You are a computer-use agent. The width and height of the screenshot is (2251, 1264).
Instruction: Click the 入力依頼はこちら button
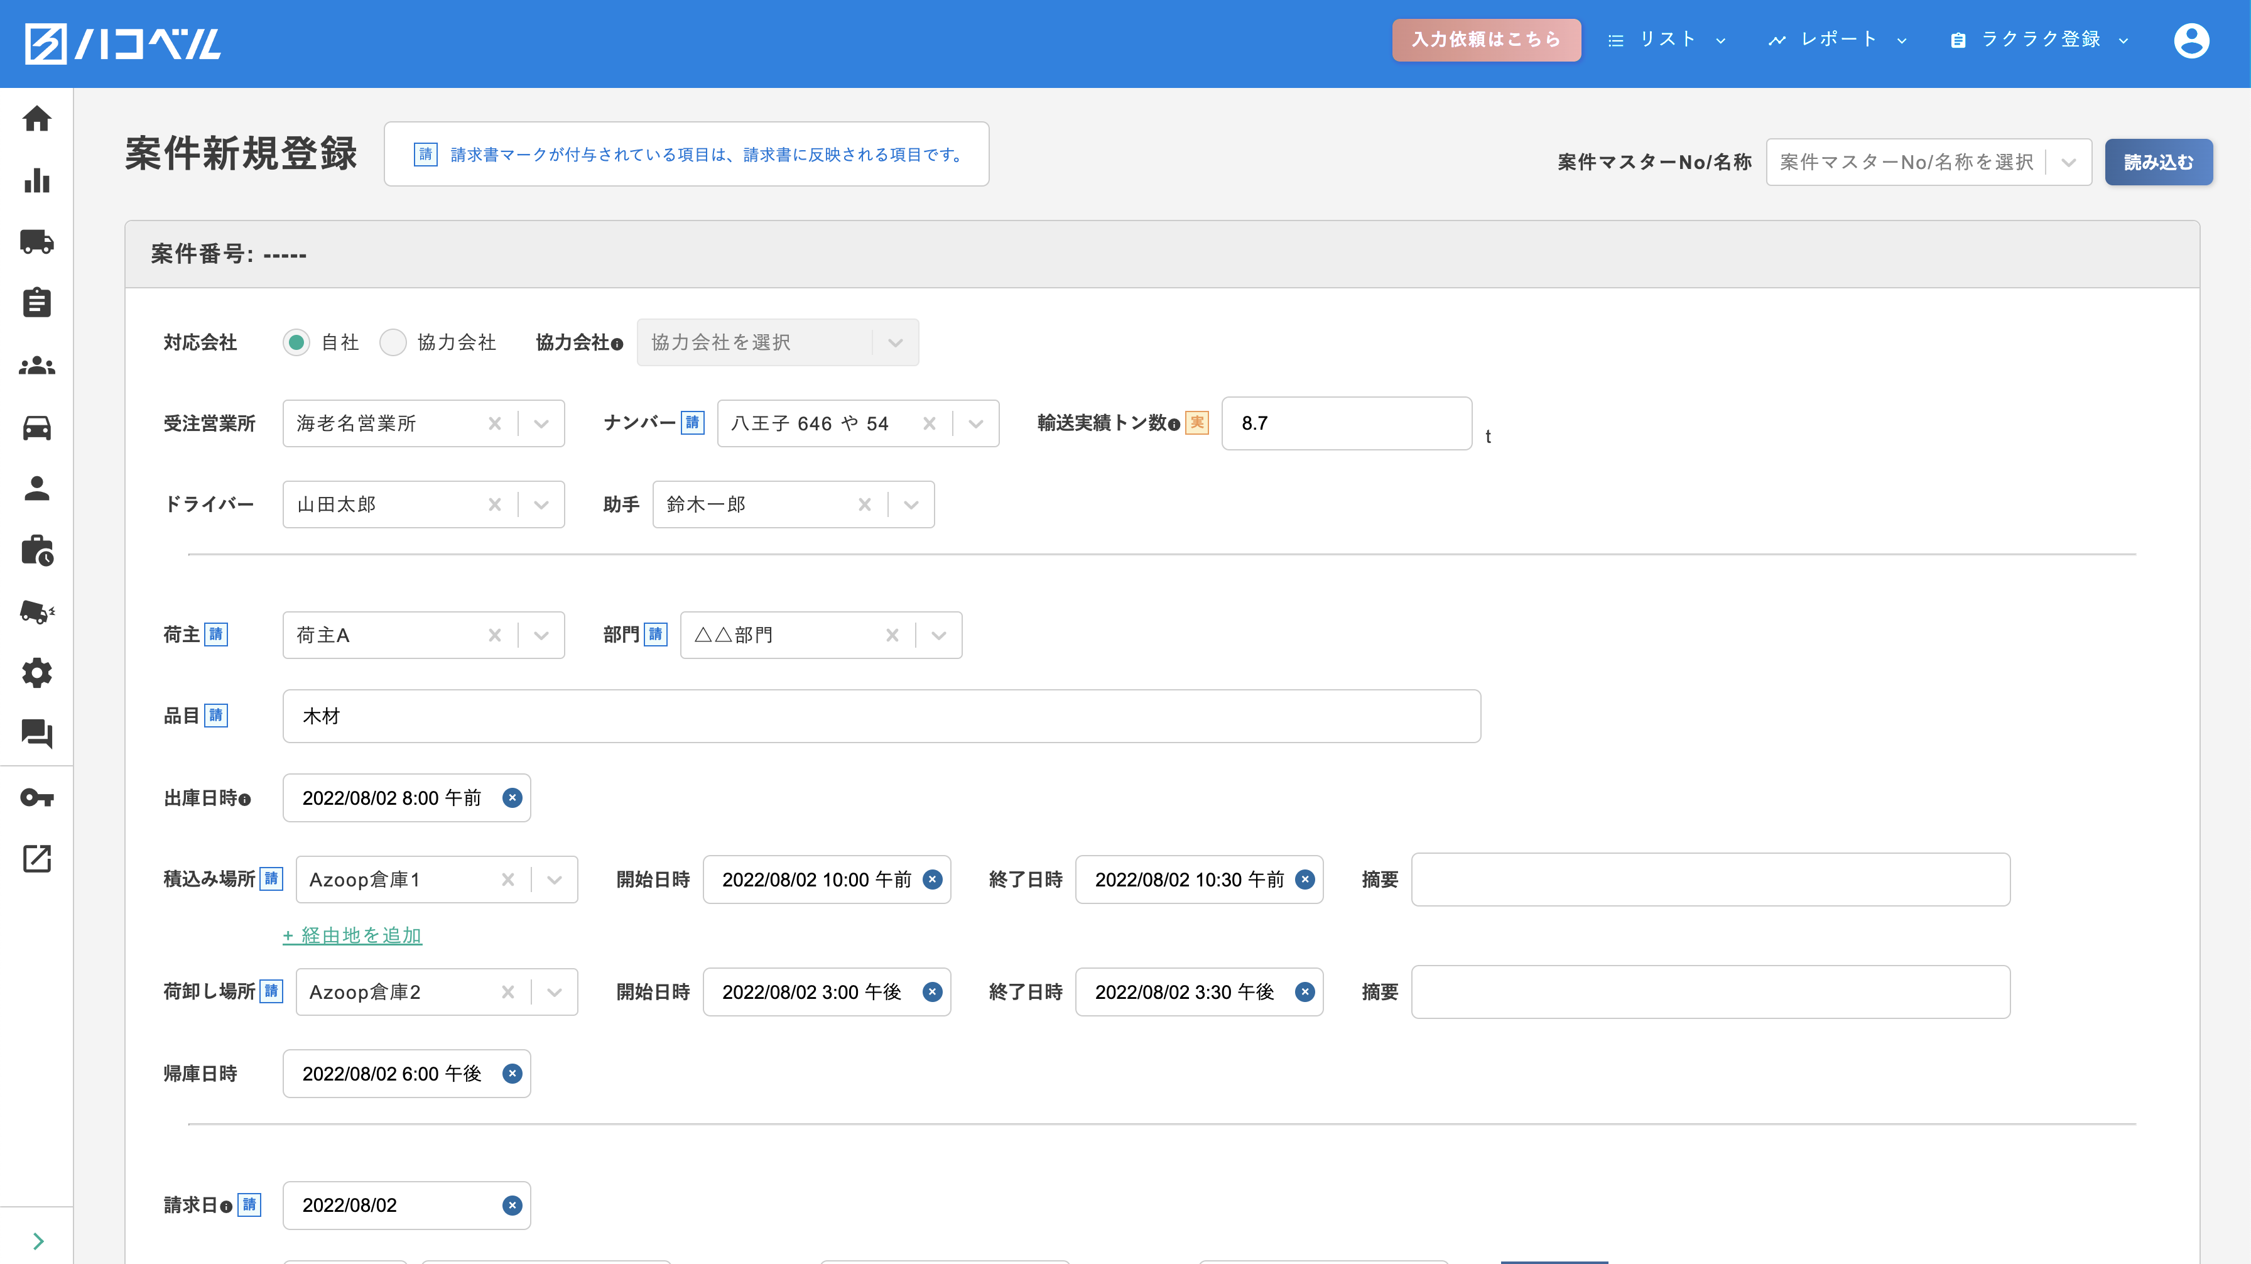pyautogui.click(x=1485, y=40)
